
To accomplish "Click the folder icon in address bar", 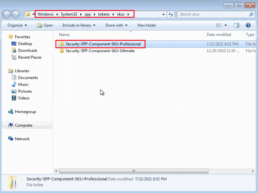I will coord(28,14).
